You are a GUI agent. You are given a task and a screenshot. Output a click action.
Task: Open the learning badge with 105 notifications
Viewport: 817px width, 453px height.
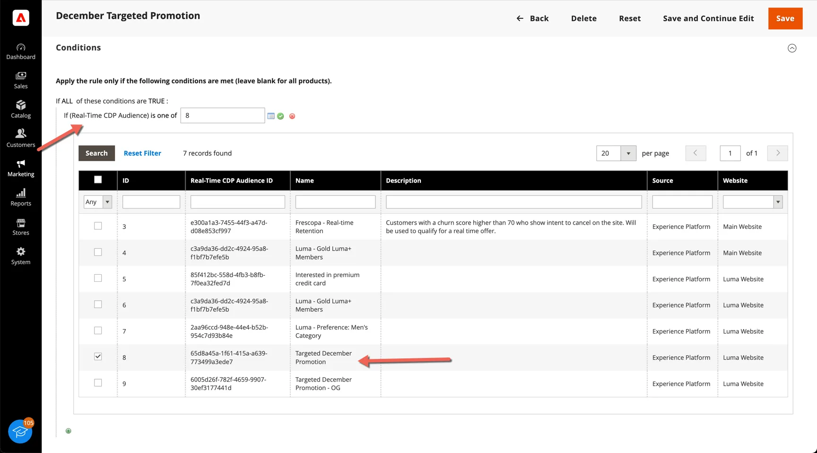coord(20,431)
